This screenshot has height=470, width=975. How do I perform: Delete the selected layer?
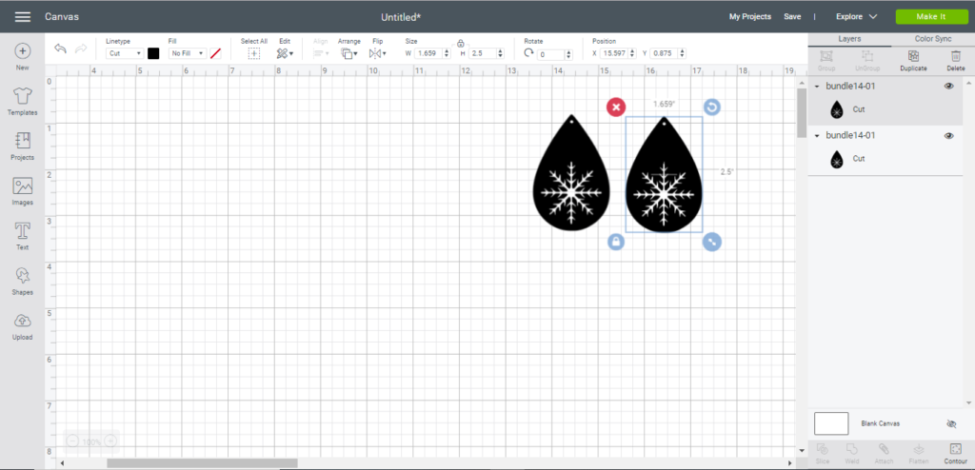point(956,60)
